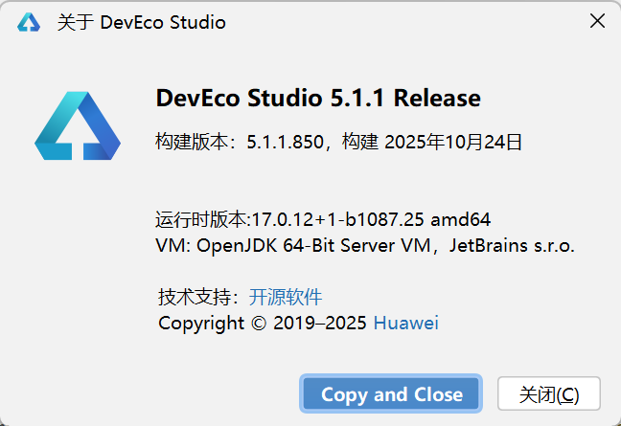Image resolution: width=621 pixels, height=426 pixels.
Task: Click the runtime version 17.0.12+1-b1087.25 text
Action: point(337,218)
